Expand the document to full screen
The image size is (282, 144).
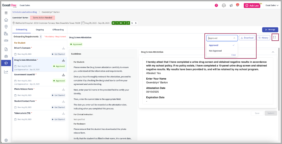coord(275,38)
